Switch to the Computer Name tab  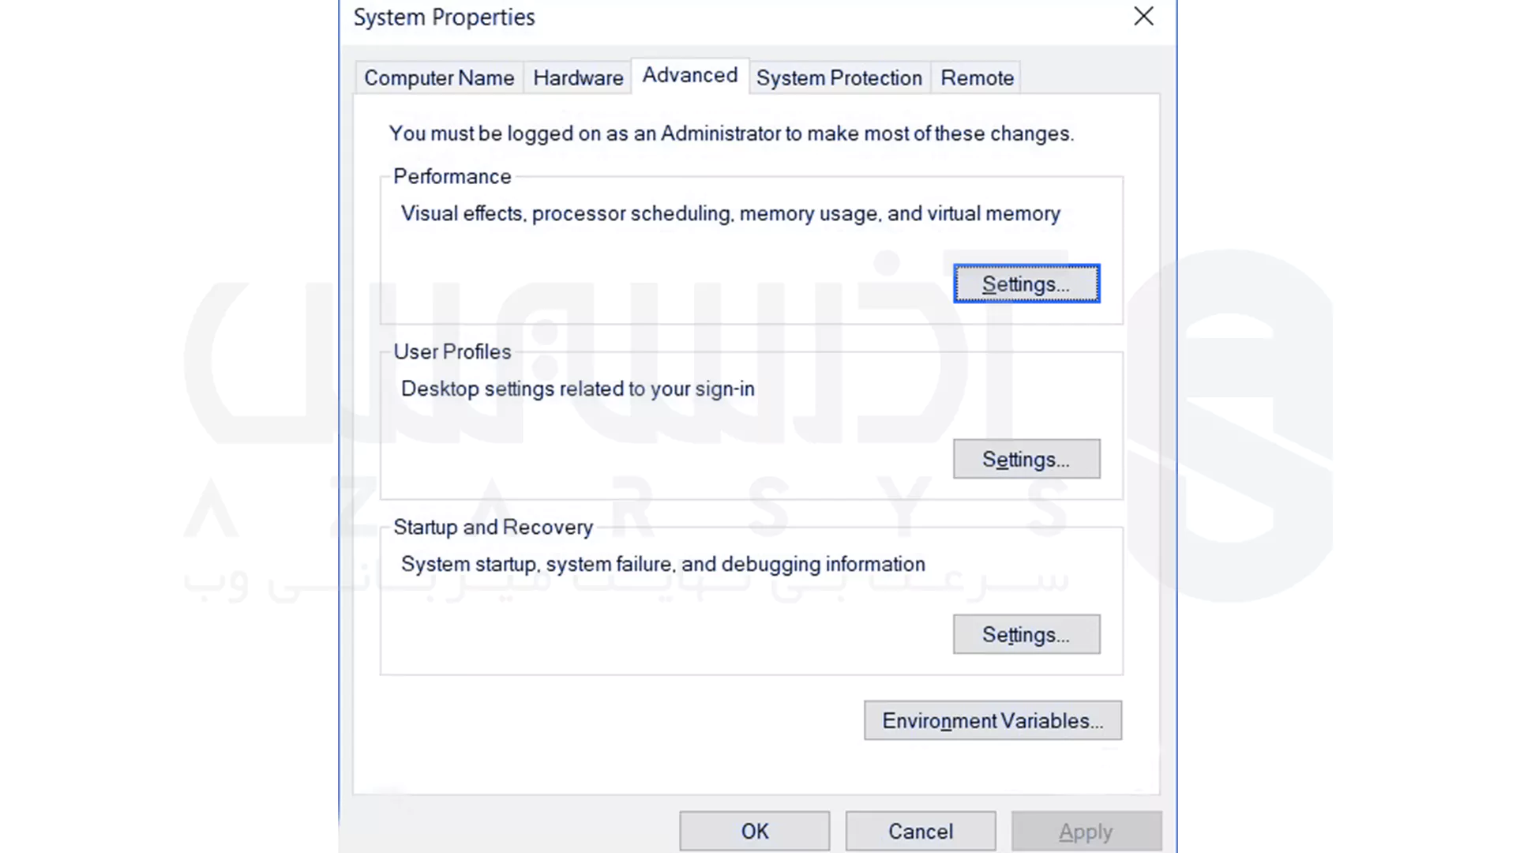point(439,78)
